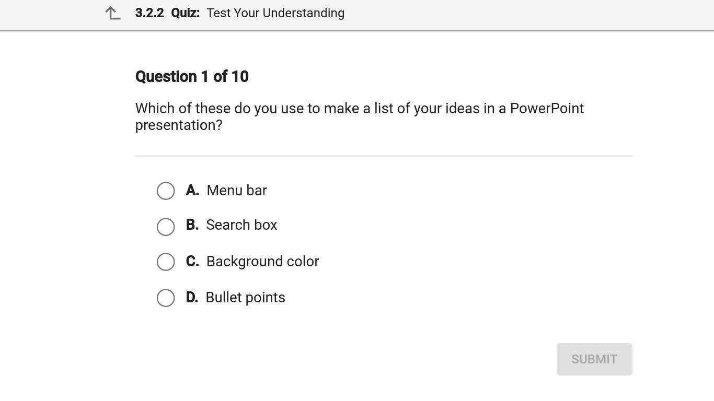The image size is (714, 401).
Task: Click the "Background color" answer text
Action: 262,262
